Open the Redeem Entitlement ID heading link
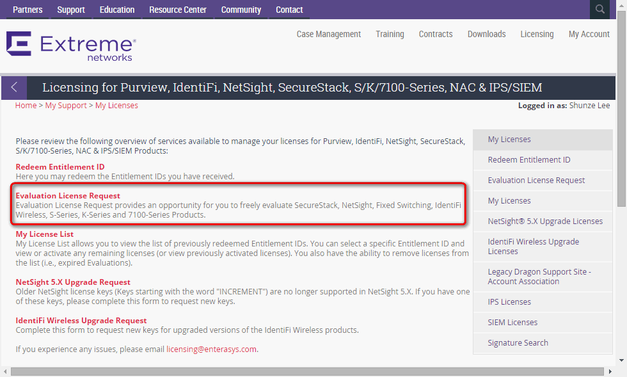The image size is (627, 377). click(60, 167)
